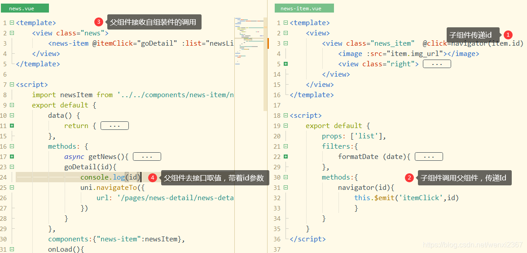Click line number 24 in news.vue
Image resolution: width=527 pixels, height=253 pixels.
4,177
